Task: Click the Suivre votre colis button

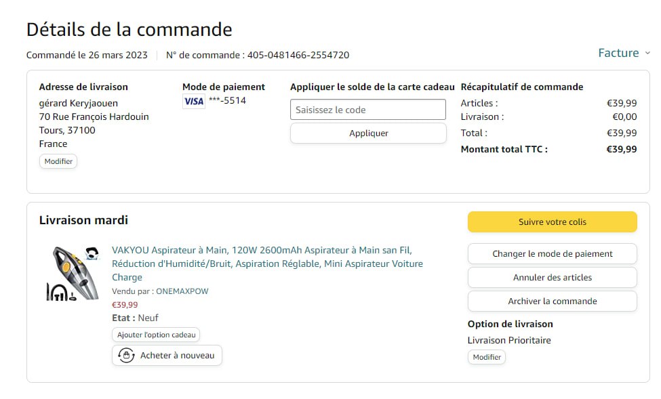Action: click(552, 222)
